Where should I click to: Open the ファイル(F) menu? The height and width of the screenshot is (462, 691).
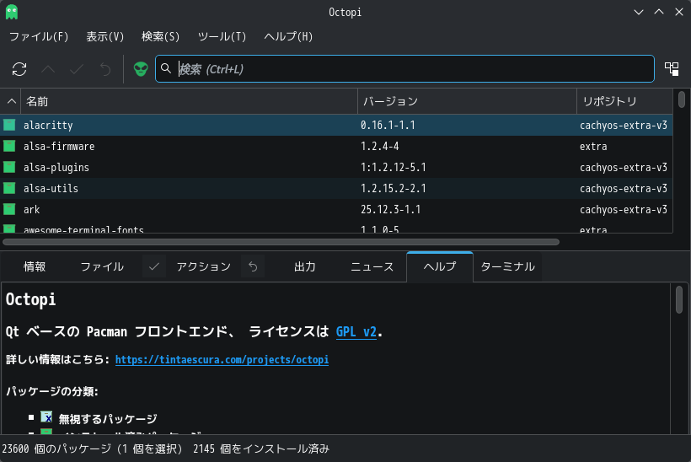coord(39,36)
